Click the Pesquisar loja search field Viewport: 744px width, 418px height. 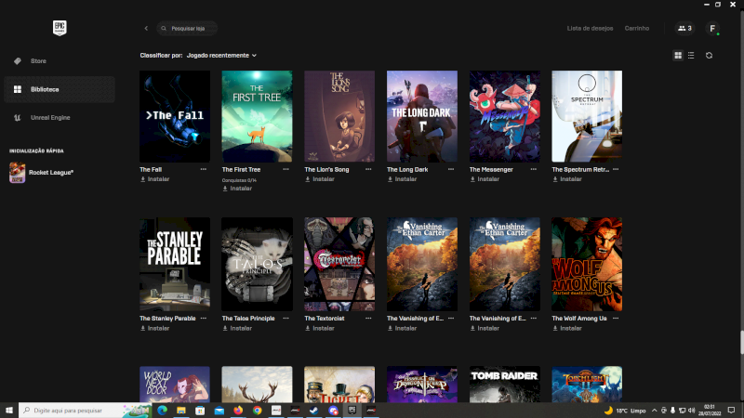click(x=188, y=29)
